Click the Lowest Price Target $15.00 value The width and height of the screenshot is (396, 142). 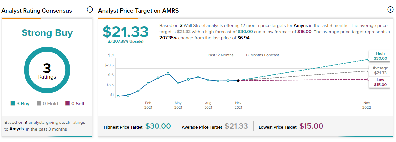311,126
